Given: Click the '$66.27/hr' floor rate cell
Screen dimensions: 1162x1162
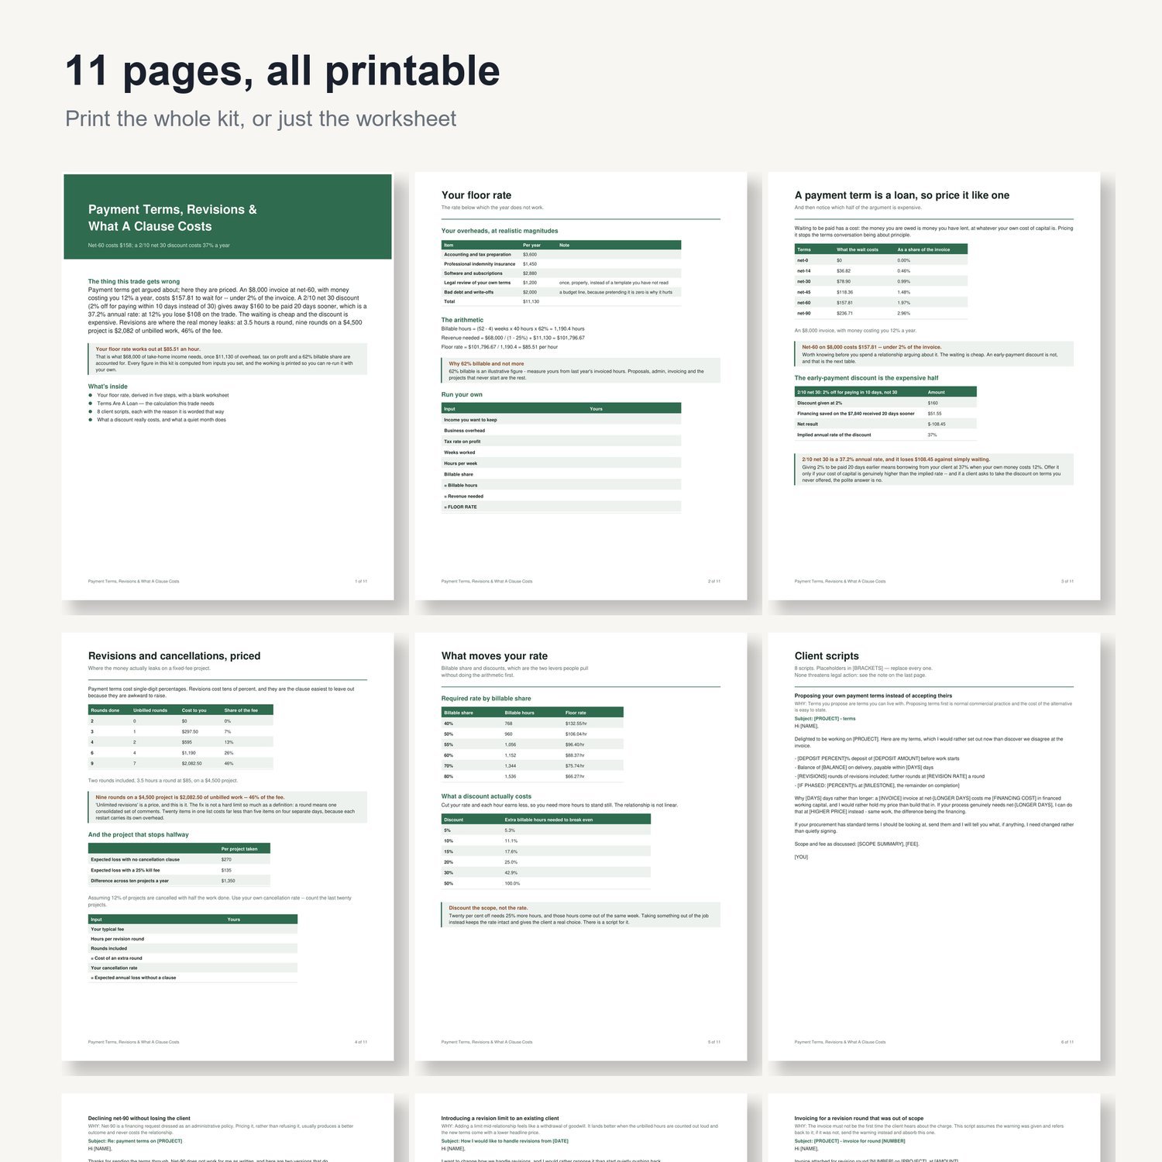Looking at the screenshot, I should click(575, 776).
